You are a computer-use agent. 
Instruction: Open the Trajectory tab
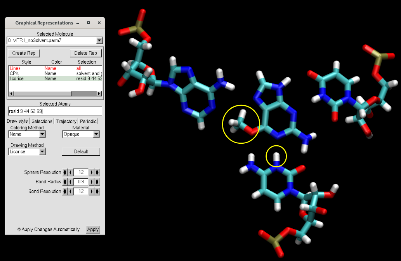tap(66, 121)
